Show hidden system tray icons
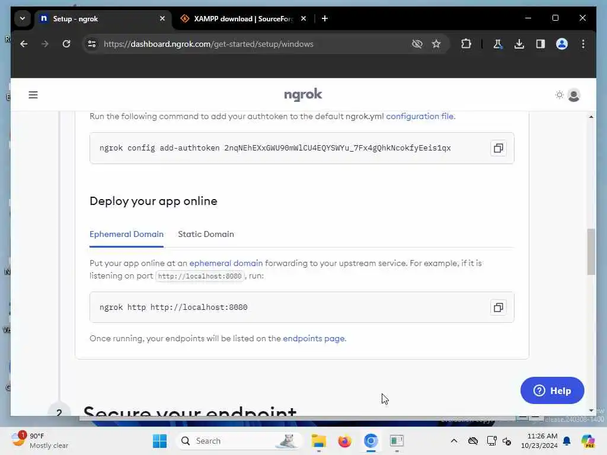 pyautogui.click(x=454, y=441)
